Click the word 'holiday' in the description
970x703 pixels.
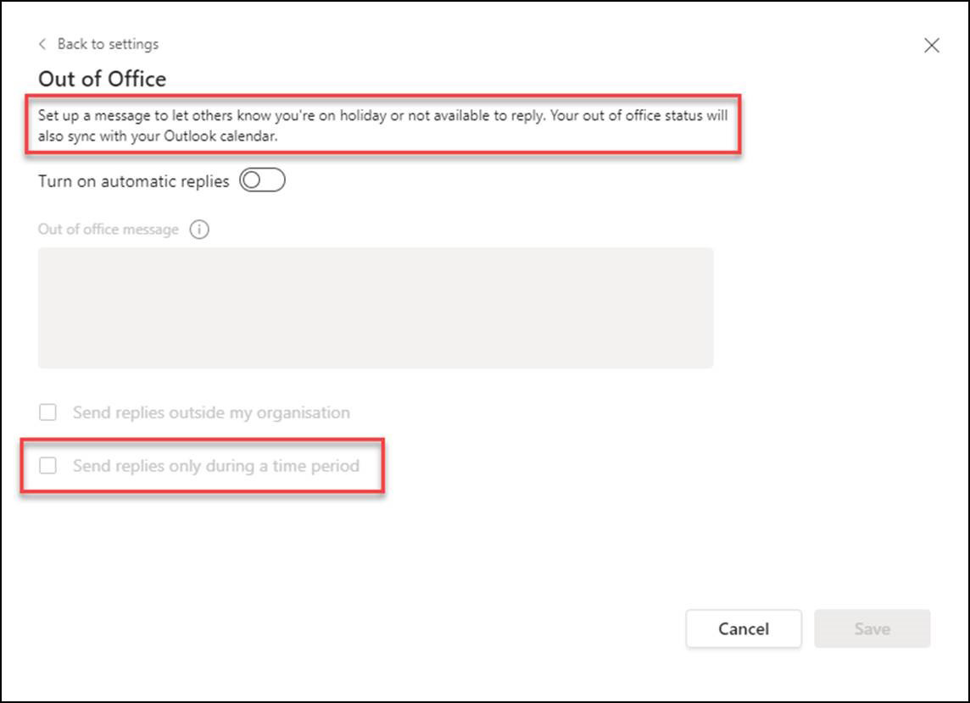(362, 116)
